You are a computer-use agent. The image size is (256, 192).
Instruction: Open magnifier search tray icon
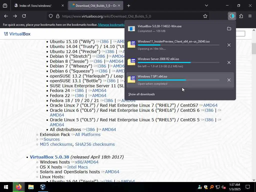[x=211, y=187]
